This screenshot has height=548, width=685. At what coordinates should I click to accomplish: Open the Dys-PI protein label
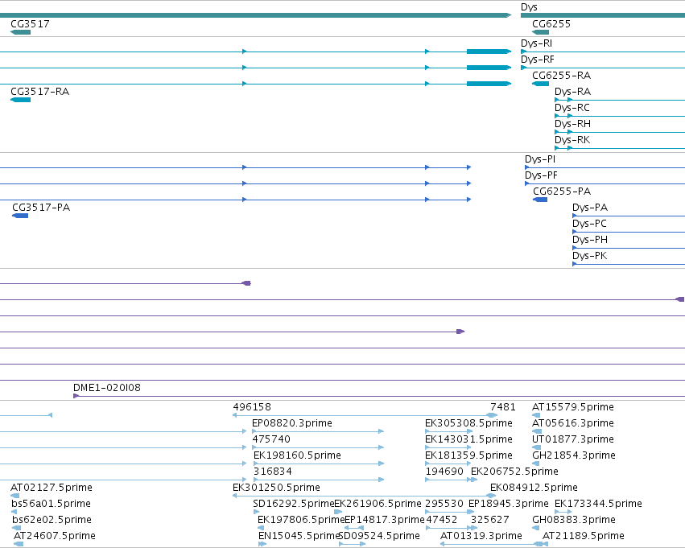[x=540, y=159]
